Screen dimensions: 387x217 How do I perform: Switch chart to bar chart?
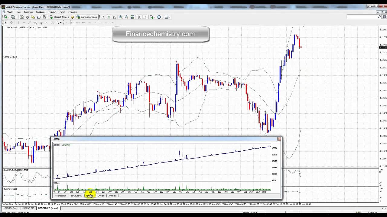[x=103, y=17]
